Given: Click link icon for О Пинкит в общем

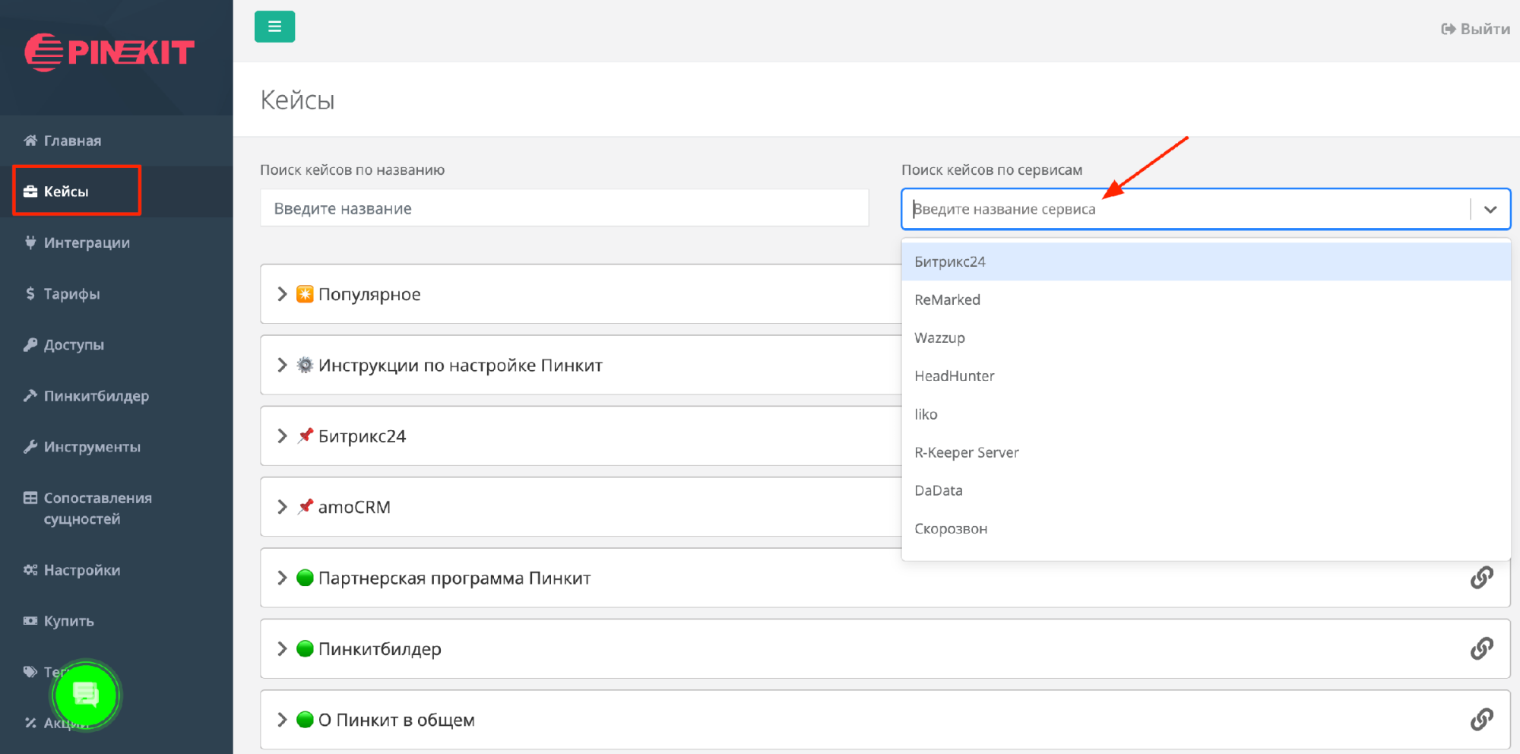Looking at the screenshot, I should coord(1481,719).
